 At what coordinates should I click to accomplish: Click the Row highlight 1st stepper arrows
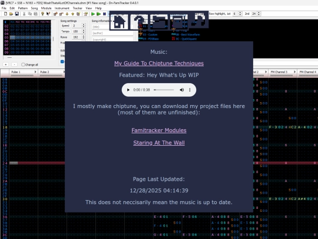pos(240,14)
